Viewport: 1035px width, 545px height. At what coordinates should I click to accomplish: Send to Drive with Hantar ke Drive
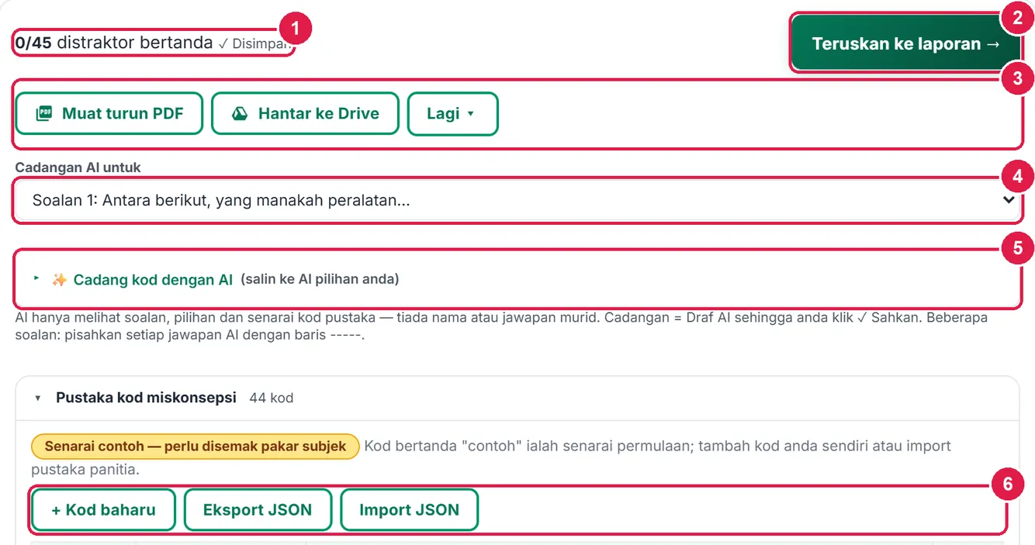coord(305,114)
